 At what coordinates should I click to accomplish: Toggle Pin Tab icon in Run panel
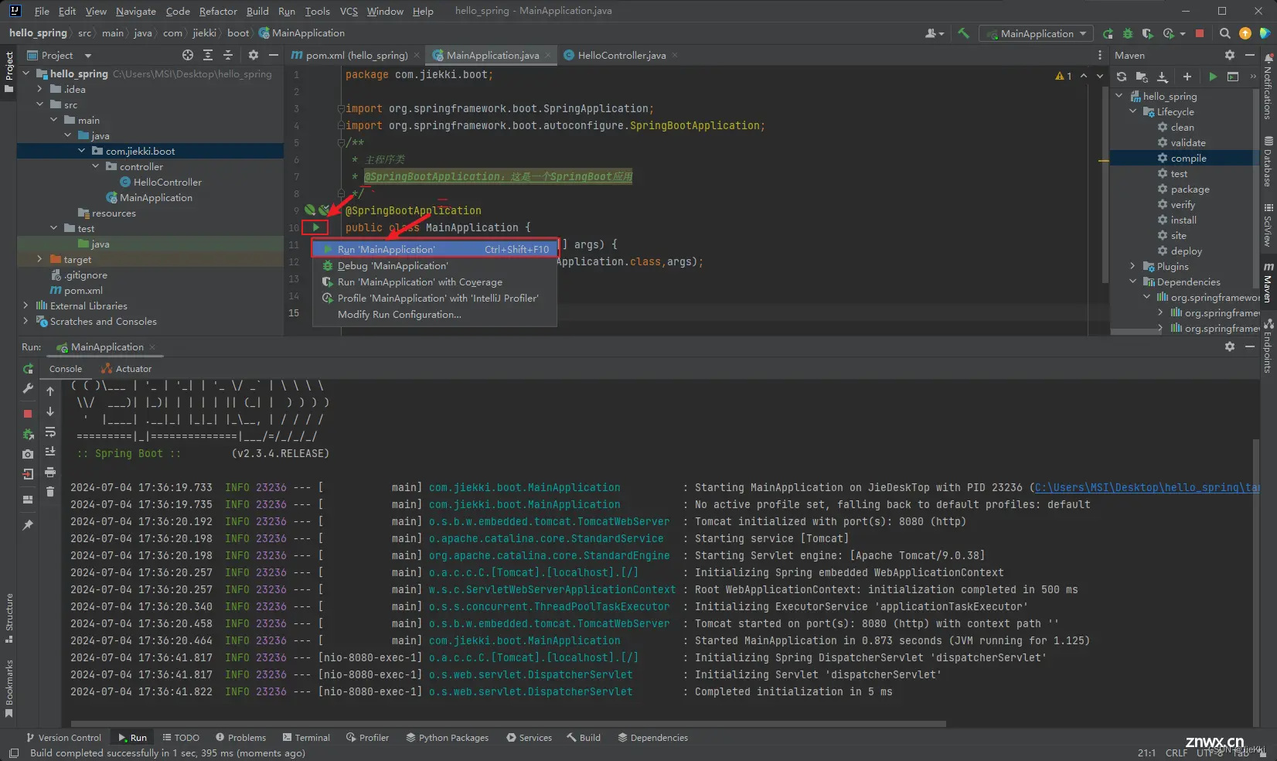coord(28,525)
